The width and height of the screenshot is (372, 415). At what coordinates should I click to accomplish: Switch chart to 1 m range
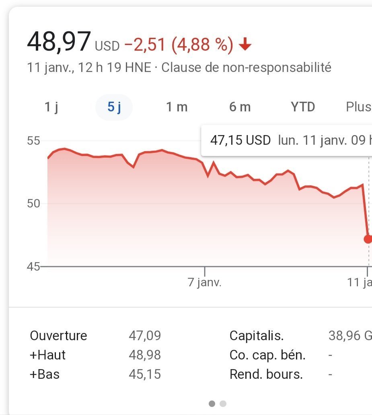[x=177, y=107]
